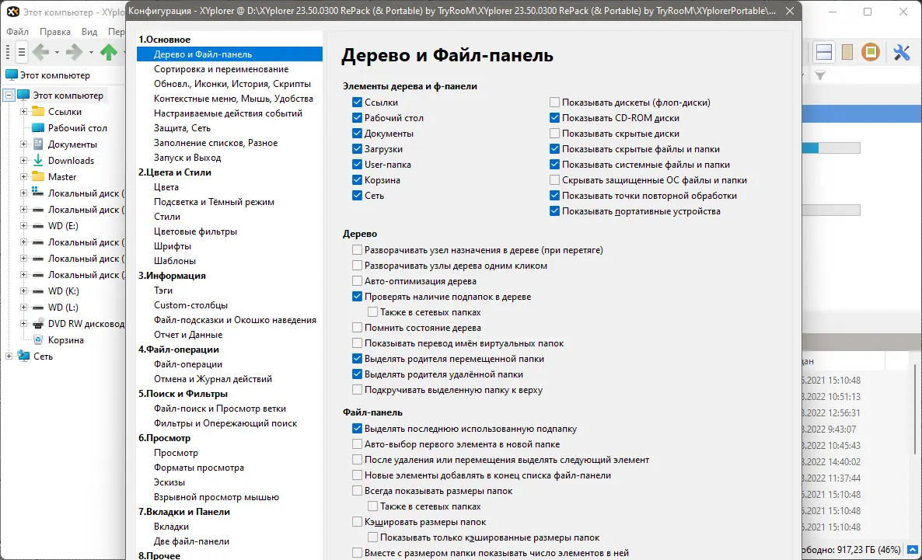Click the gray Back arrow in toolbar
922x560 pixels.
(x=41, y=52)
